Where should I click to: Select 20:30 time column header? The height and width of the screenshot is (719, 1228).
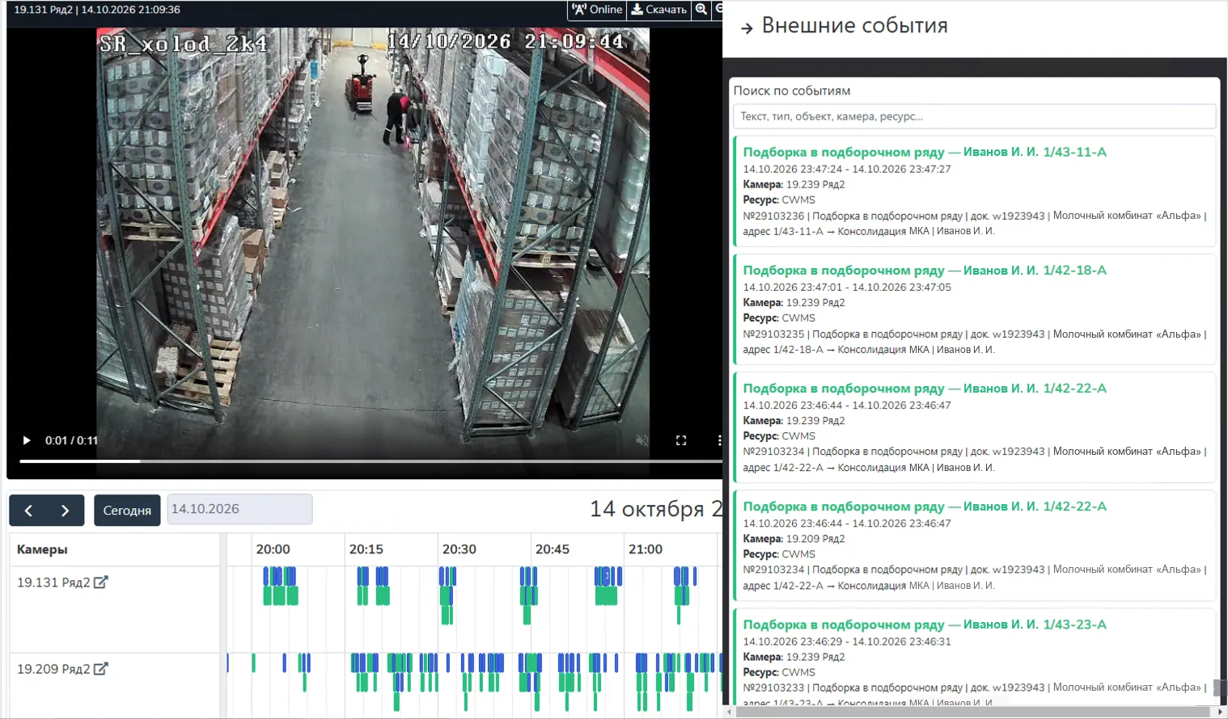coord(459,549)
